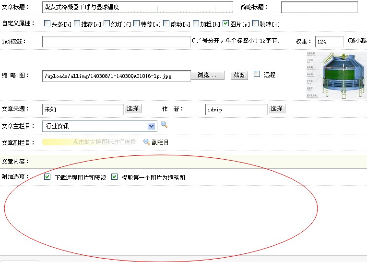Uncheck 提取第一个图片为缩略图 option

(115, 176)
